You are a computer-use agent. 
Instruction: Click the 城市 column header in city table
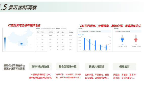tap(63, 32)
